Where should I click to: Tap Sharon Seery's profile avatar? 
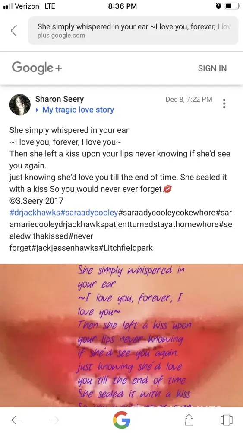click(20, 105)
